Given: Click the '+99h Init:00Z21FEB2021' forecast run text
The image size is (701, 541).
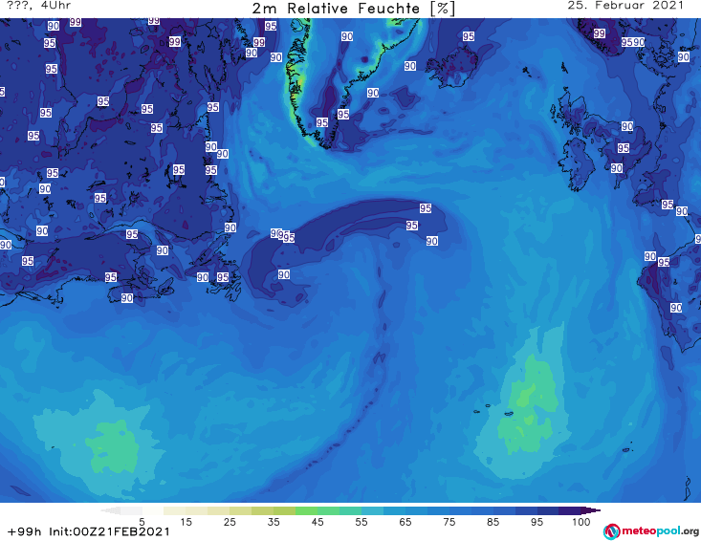Looking at the screenshot, I should tap(89, 531).
